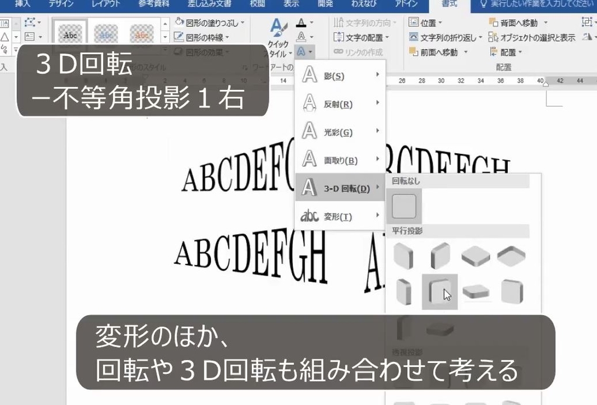This screenshot has height=405, width=597.
Task: Click the group objects icon
Action: pyautogui.click(x=587, y=22)
